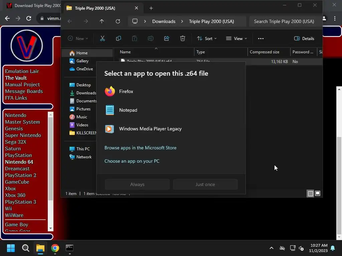Click the Copy icon in Explorer toolbar
The height and width of the screenshot is (256, 342).
tap(119, 39)
